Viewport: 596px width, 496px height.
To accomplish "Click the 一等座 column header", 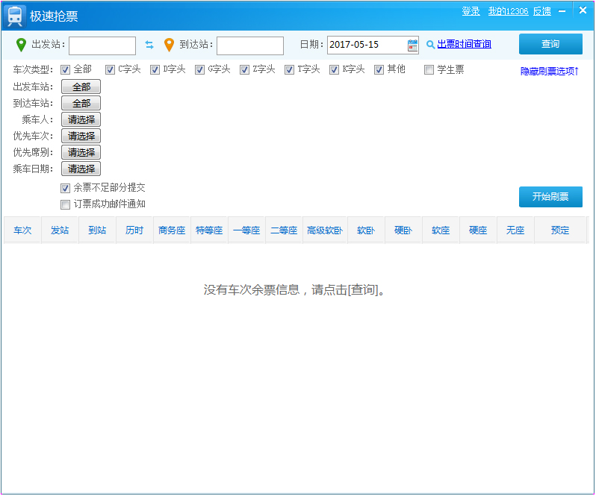I will tap(246, 230).
